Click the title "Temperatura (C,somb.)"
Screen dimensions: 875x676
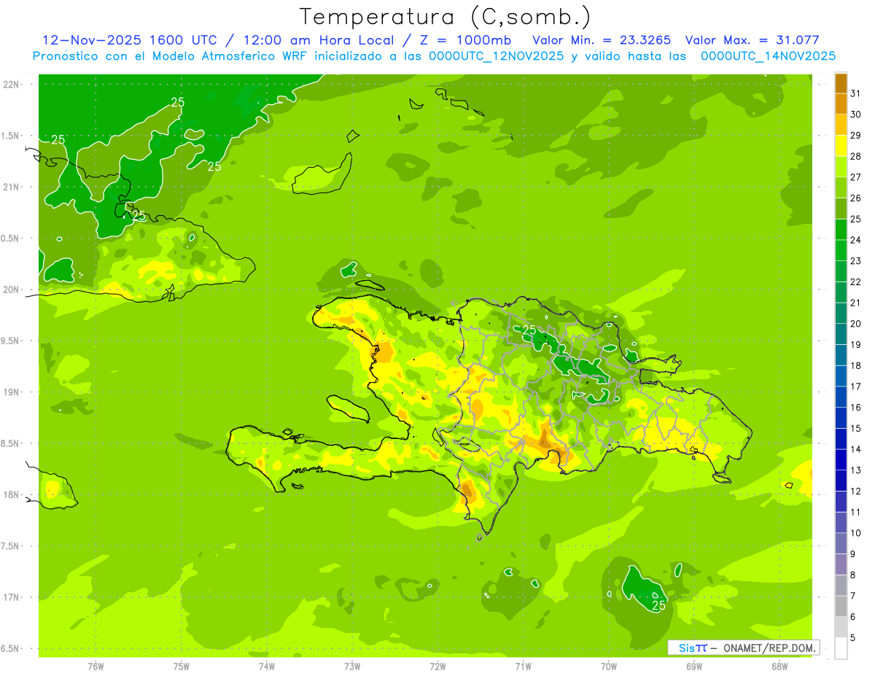coord(446,17)
